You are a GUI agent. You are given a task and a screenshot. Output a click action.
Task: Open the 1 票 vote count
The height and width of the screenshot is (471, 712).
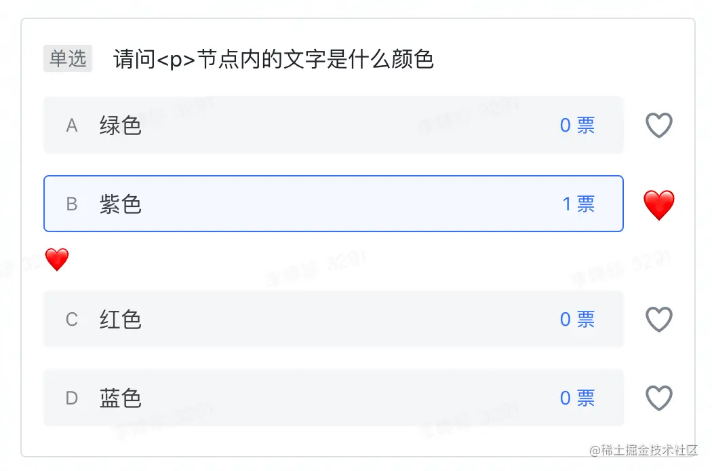[578, 204]
